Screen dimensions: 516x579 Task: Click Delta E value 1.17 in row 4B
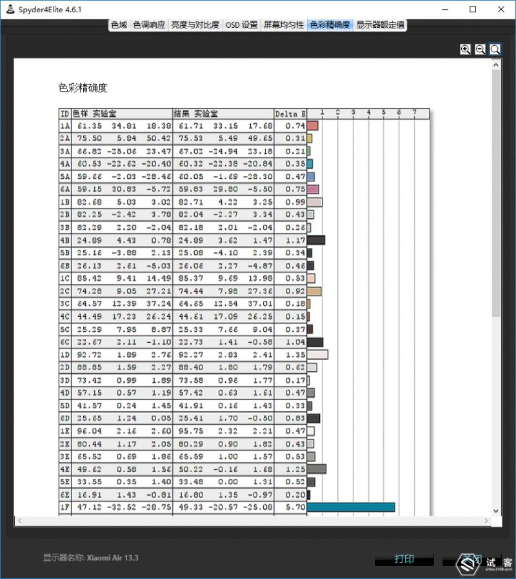pos(295,240)
